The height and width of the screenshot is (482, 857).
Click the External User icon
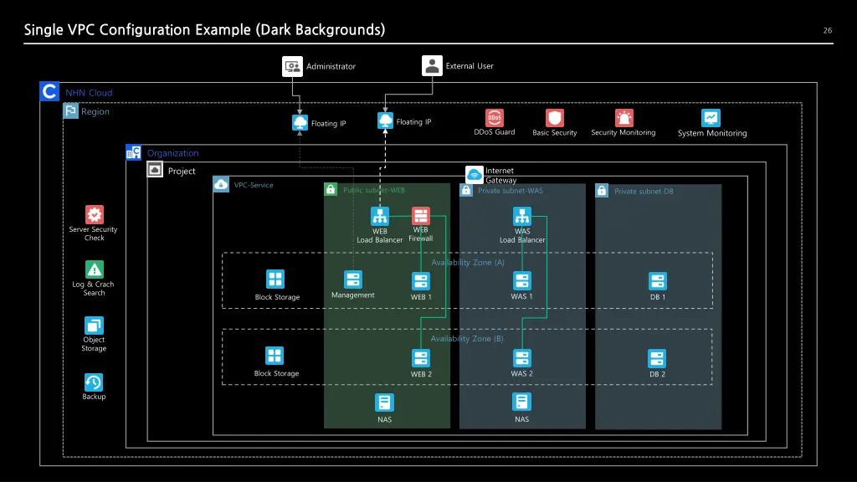pos(432,65)
